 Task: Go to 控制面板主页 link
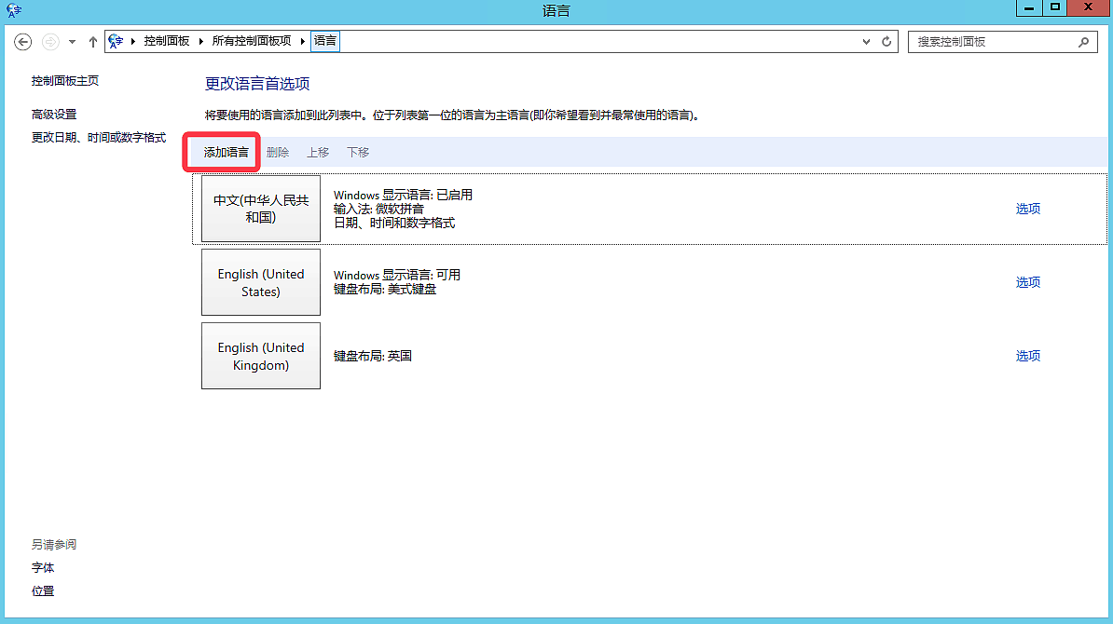65,81
